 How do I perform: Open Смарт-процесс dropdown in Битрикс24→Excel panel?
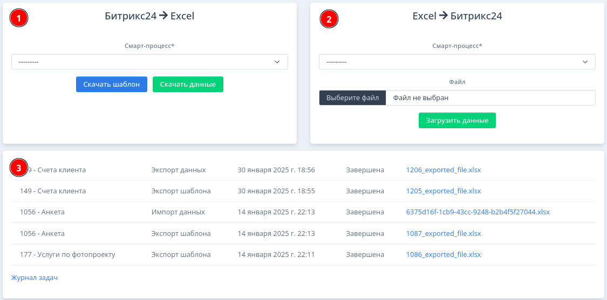(149, 62)
